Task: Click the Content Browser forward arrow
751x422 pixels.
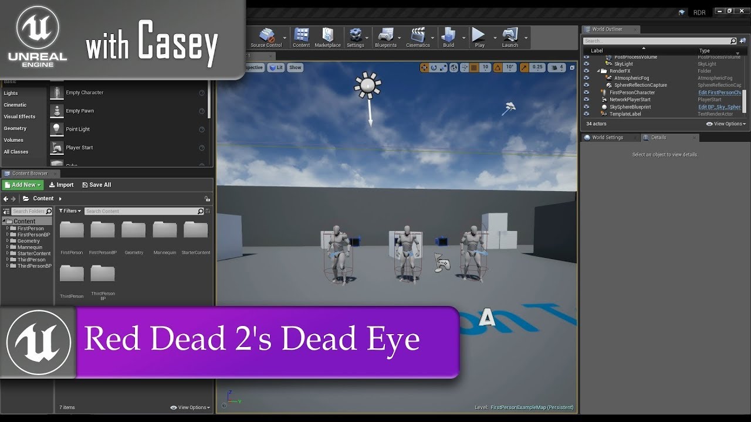Action: (13, 199)
